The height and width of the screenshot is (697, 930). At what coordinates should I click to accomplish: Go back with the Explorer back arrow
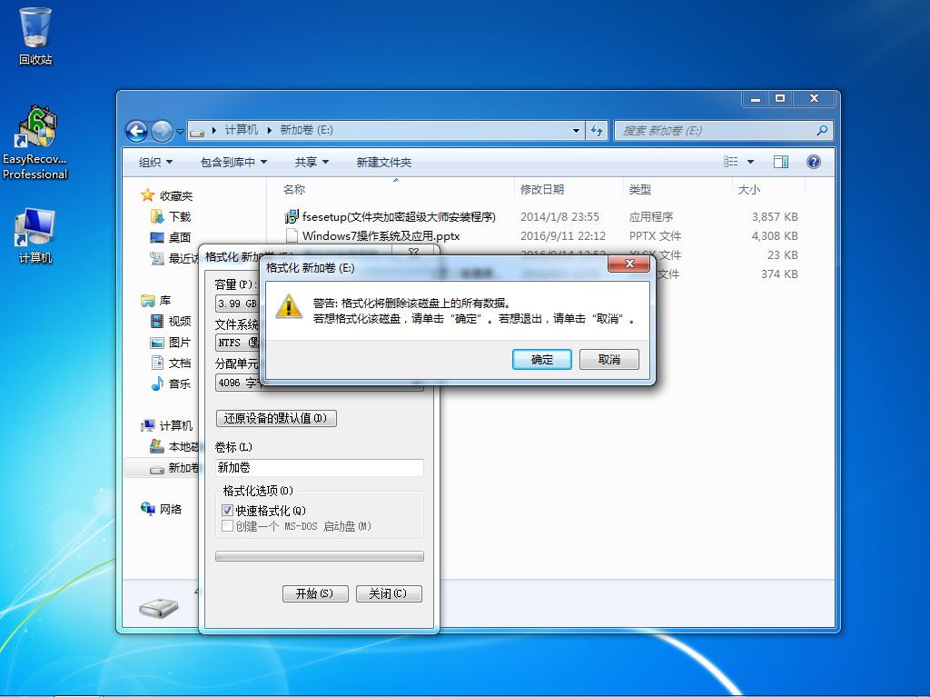tap(137, 131)
